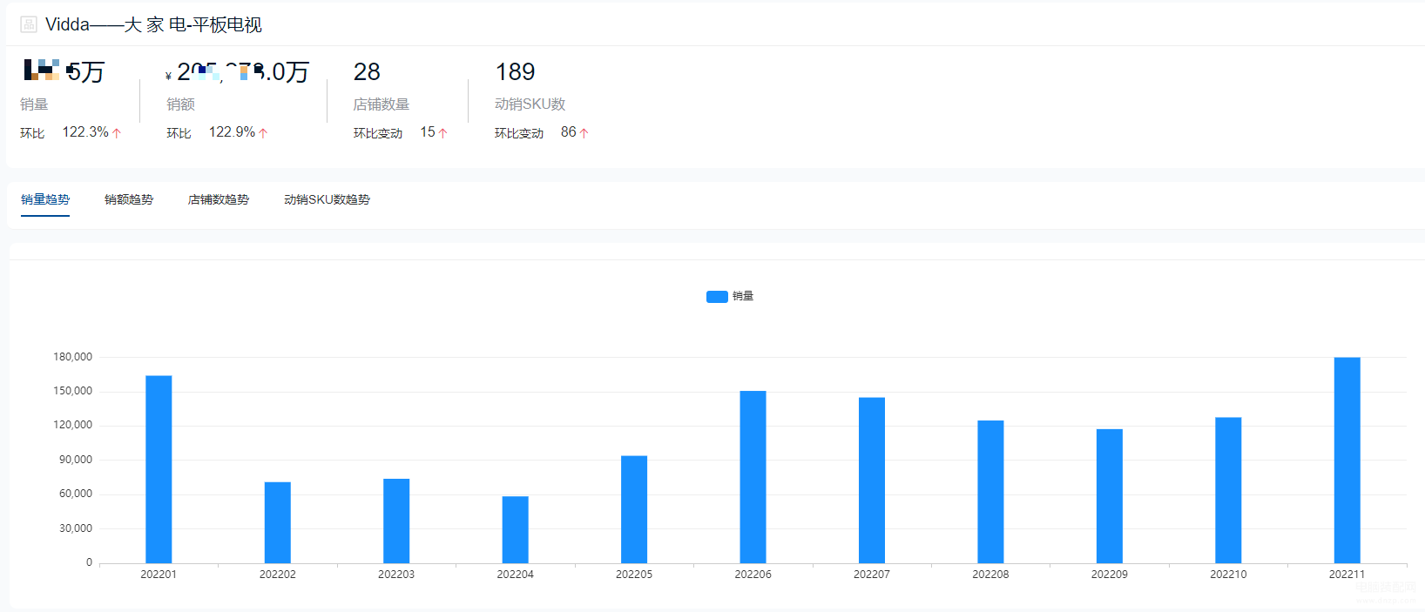This screenshot has width=1425, height=612.
Task: Click the brand icon beside Vidda title
Action: tap(29, 24)
